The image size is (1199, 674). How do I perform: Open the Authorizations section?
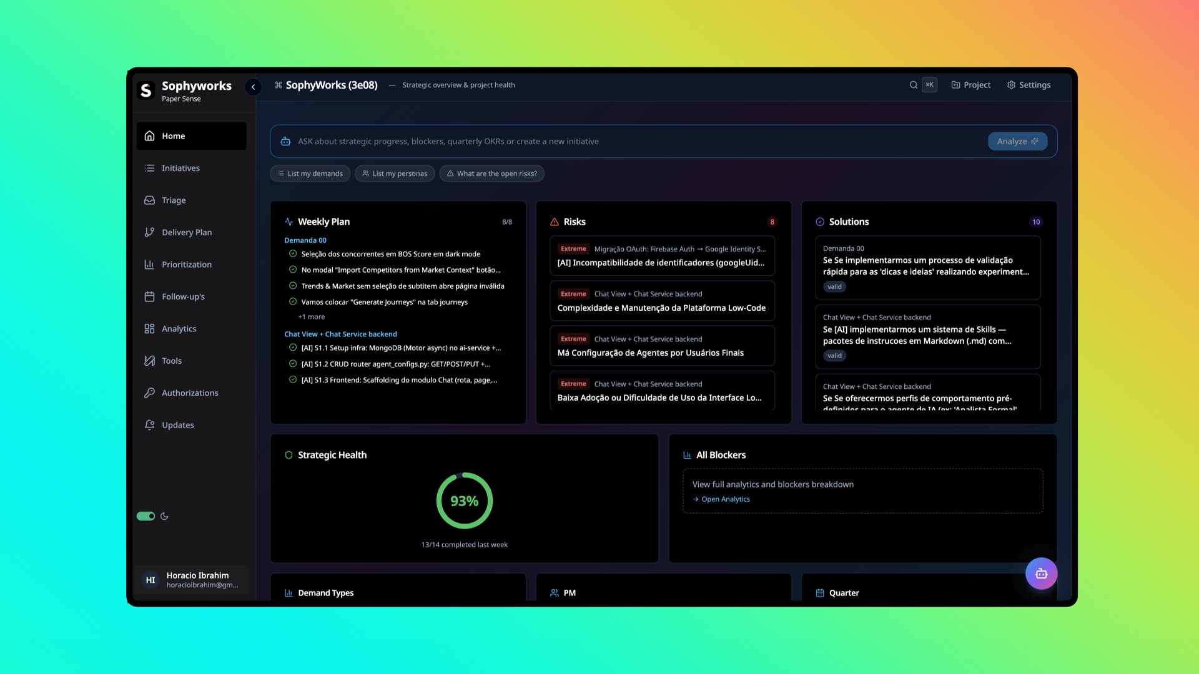[189, 393]
